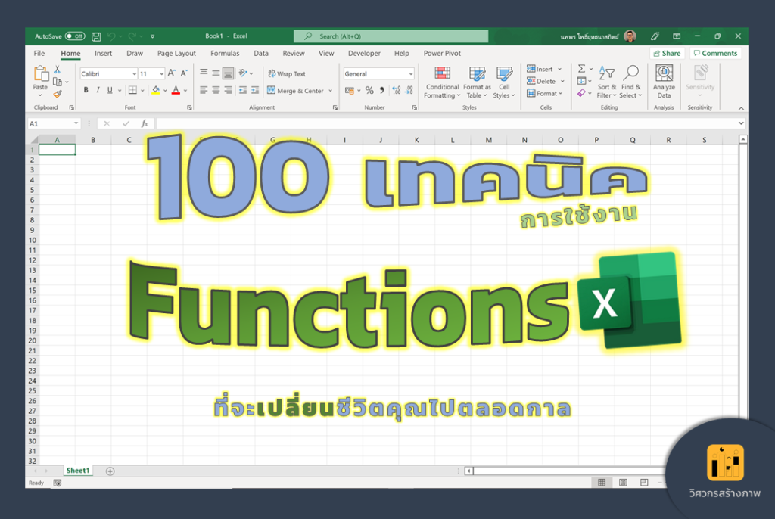Open Conditional Formatting
775x519 pixels.
[x=442, y=82]
